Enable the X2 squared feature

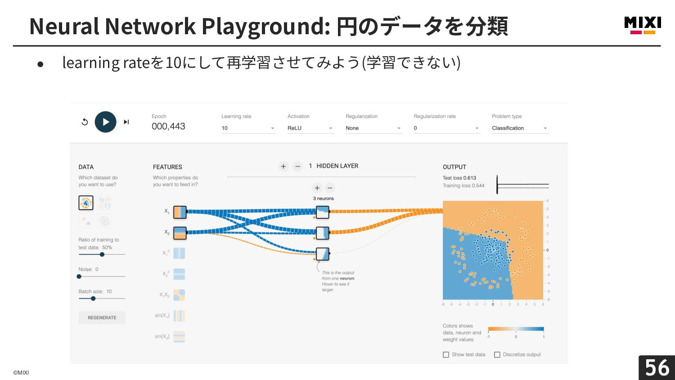coord(179,274)
